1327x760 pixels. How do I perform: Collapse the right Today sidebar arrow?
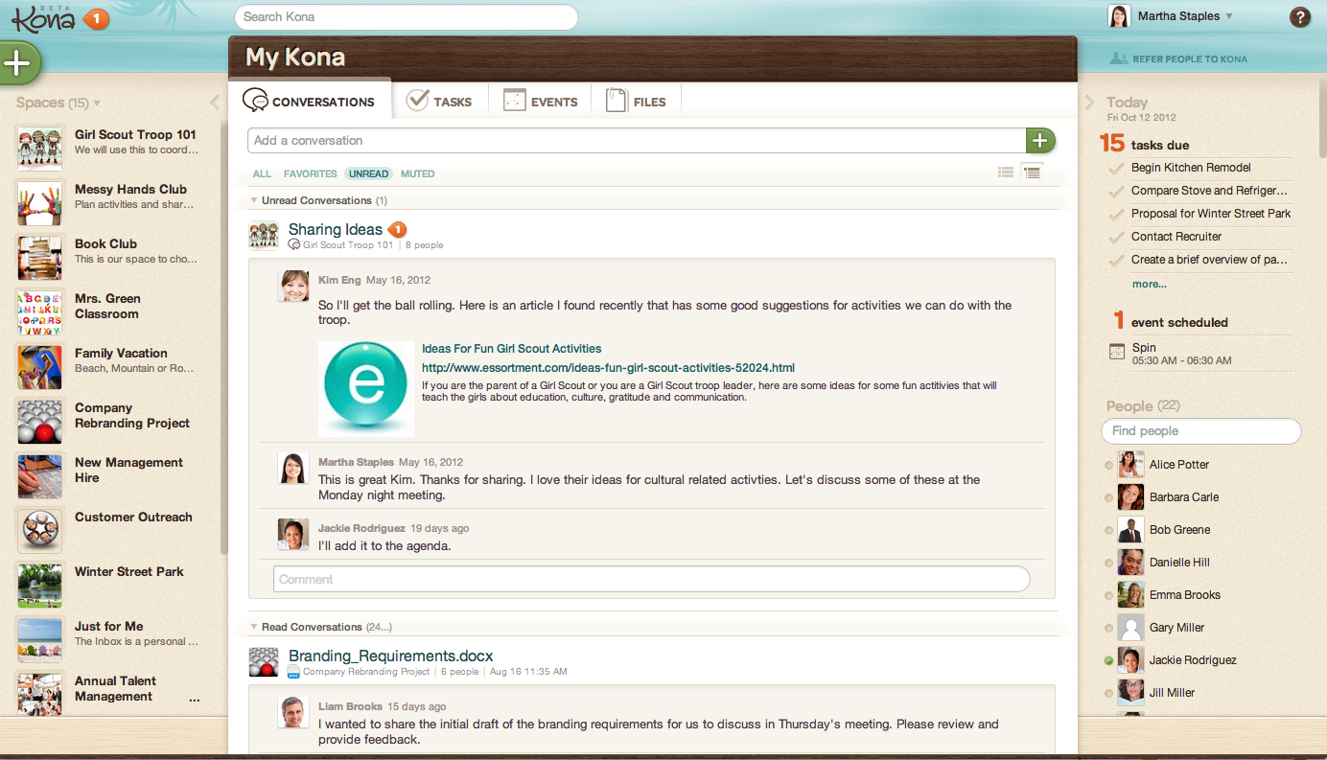(x=1089, y=103)
